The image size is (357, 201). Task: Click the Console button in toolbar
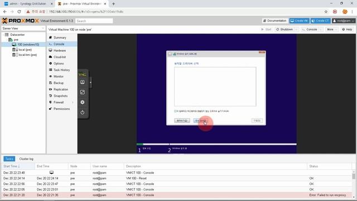click(x=310, y=30)
